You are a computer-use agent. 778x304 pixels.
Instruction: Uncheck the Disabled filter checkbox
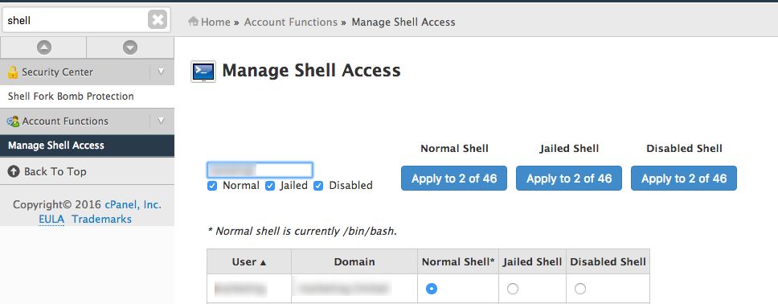pos(318,186)
